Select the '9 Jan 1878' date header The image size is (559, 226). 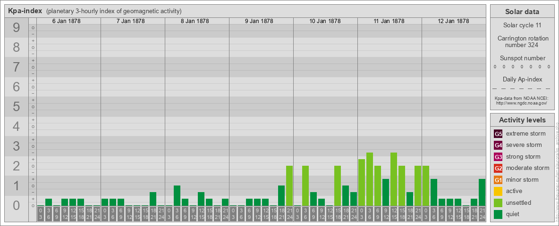pyautogui.click(x=259, y=21)
